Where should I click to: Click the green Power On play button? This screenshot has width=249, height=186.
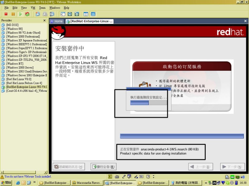pos(20,14)
